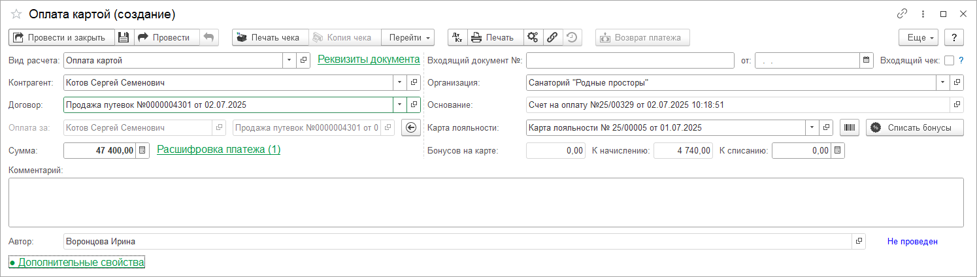Image resolution: width=977 pixels, height=277 pixels.
Task: Click into the Комментарий text area
Action: 486,202
